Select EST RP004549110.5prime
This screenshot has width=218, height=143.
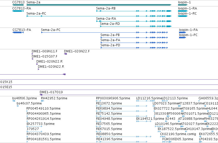43,109
